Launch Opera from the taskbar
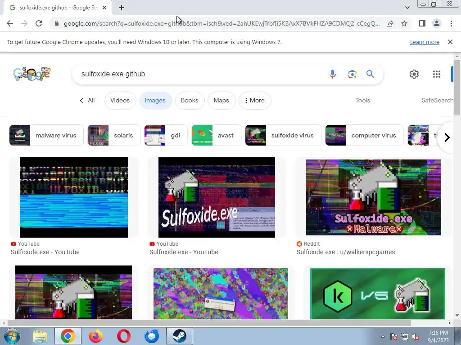The height and width of the screenshot is (345, 461). point(124,336)
